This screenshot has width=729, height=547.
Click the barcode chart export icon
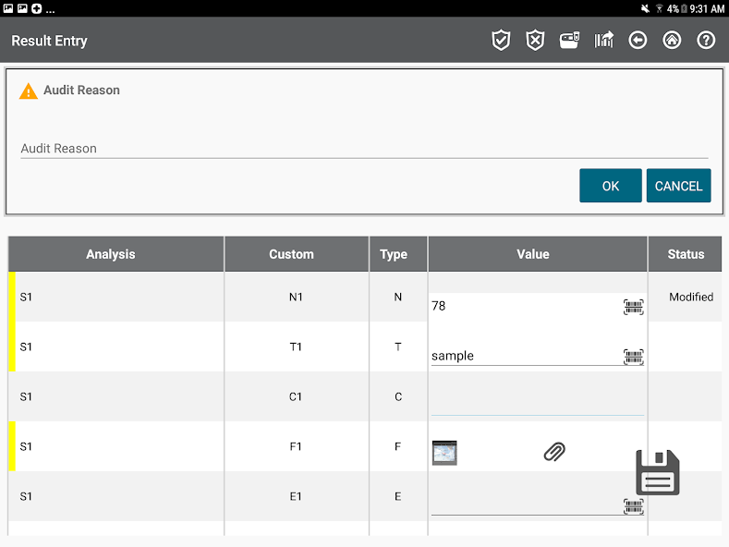click(x=603, y=41)
